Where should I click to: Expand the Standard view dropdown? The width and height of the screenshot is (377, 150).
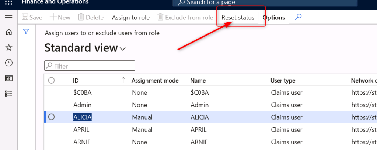(x=122, y=48)
